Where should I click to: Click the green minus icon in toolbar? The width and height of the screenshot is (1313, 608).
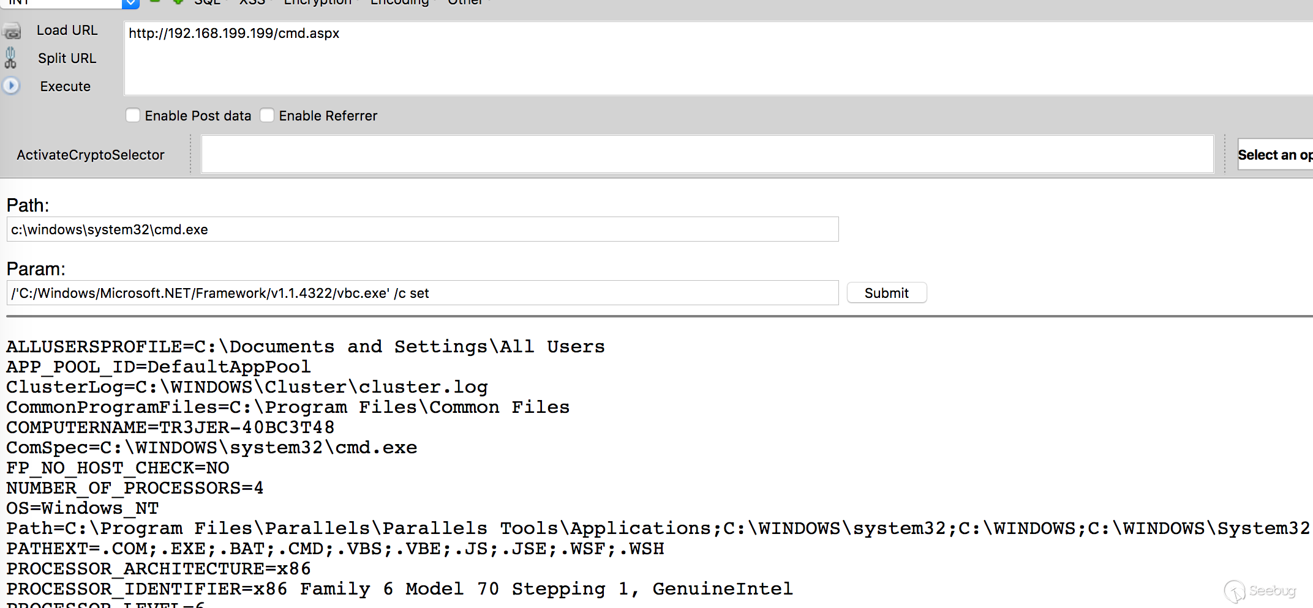155,2
